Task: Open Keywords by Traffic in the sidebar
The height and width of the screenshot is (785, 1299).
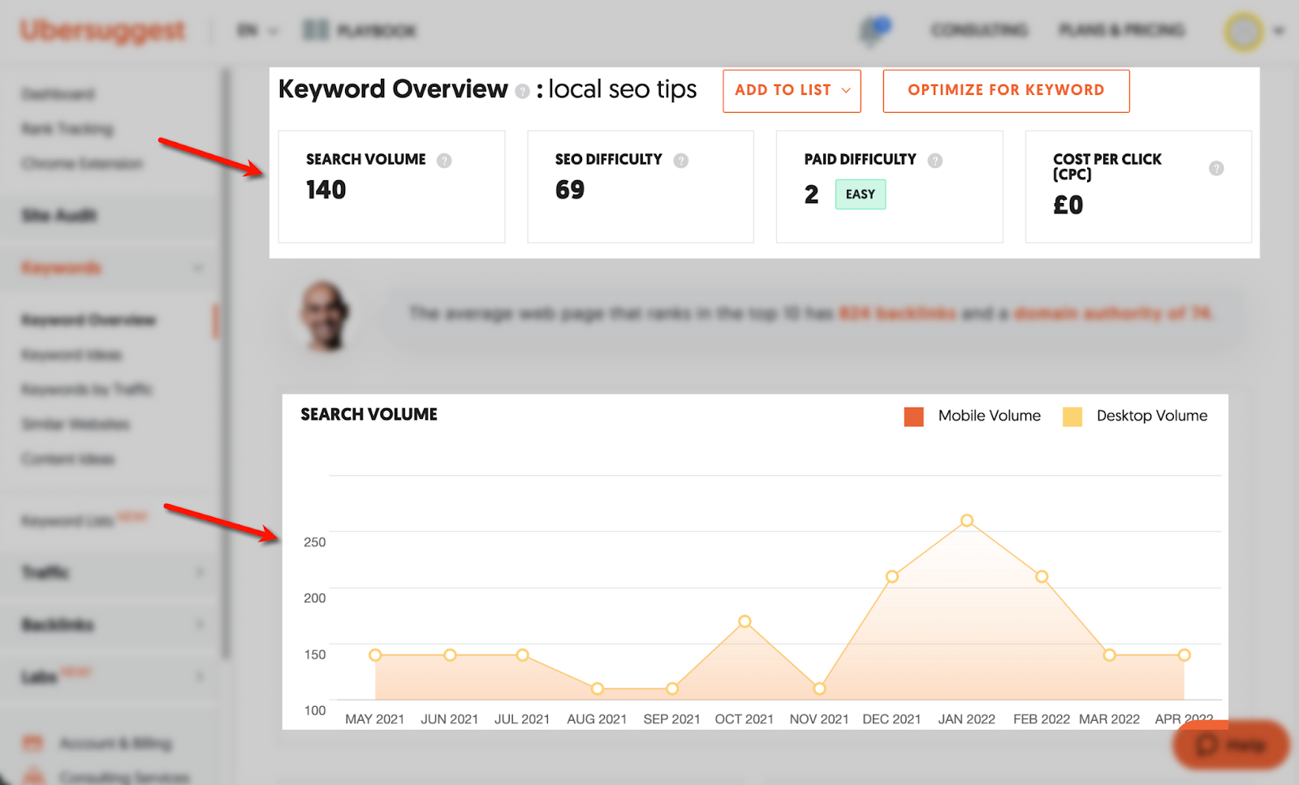Action: [x=87, y=390]
